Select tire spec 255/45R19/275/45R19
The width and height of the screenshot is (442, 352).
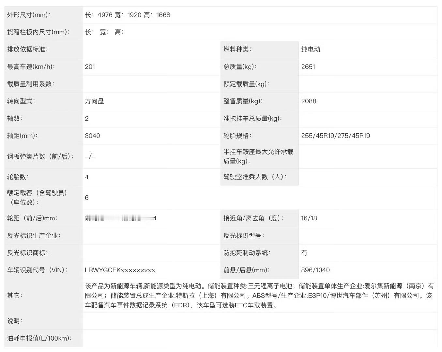point(336,136)
